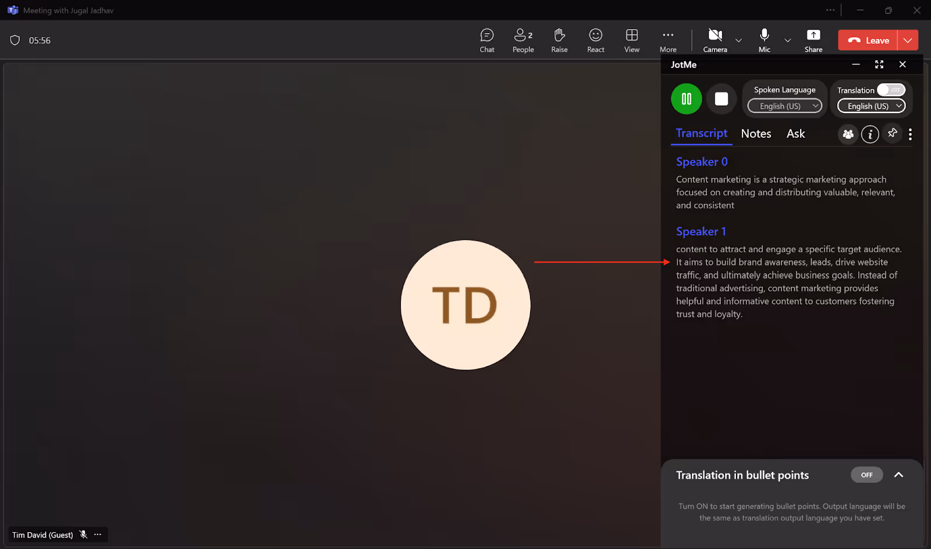Viewport: 931px width, 549px height.
Task: Open the title bar three-dot menu
Action: (x=830, y=10)
